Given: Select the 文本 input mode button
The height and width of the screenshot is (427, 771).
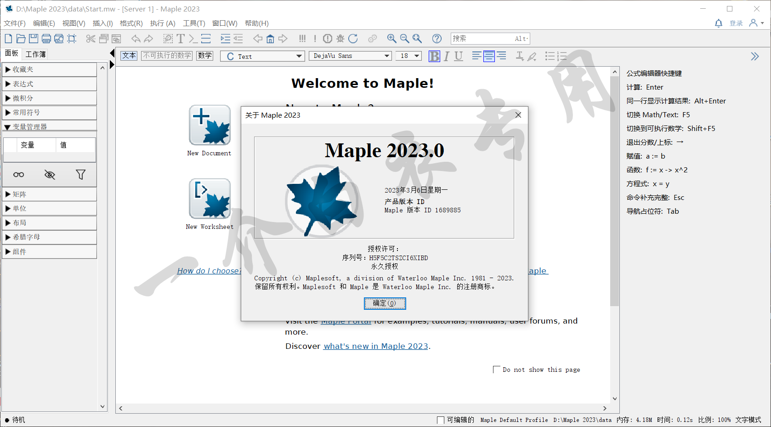Looking at the screenshot, I should tap(129, 56).
